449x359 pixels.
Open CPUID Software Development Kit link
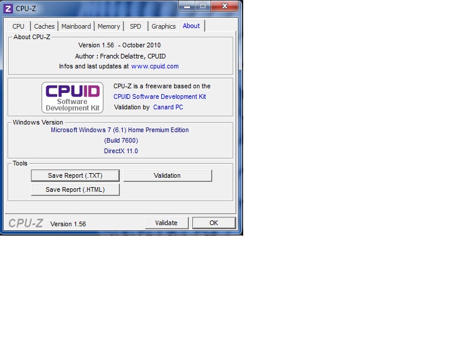[160, 96]
